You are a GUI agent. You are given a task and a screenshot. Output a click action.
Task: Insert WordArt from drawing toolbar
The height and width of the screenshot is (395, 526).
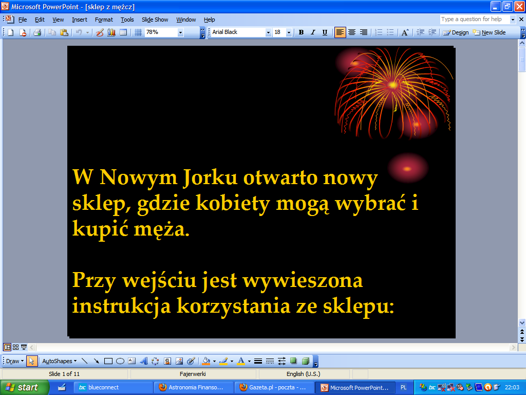pos(144,361)
